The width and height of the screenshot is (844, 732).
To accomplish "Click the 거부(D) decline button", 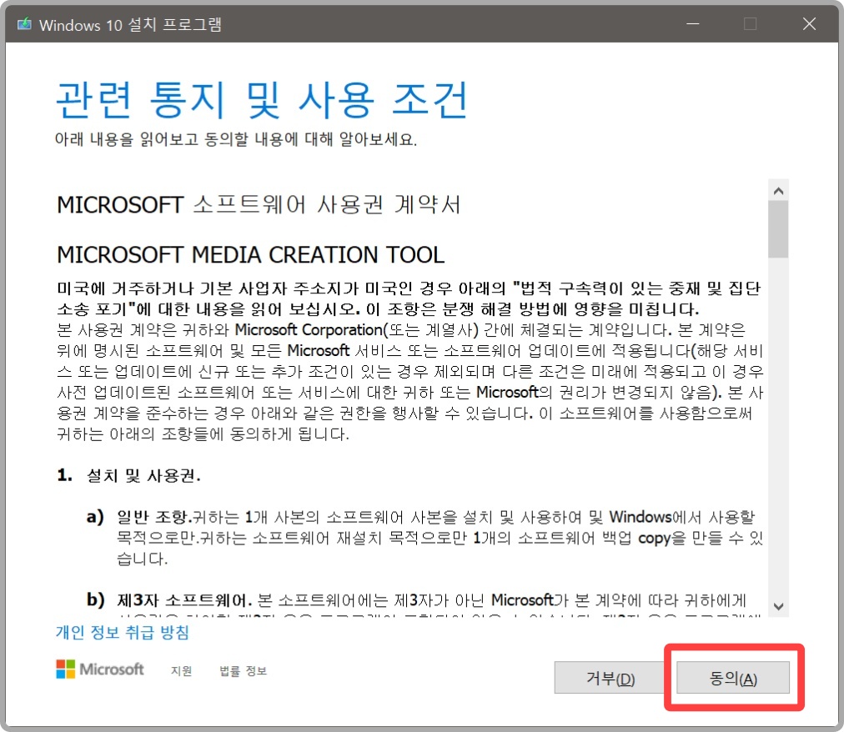I will tap(610, 678).
